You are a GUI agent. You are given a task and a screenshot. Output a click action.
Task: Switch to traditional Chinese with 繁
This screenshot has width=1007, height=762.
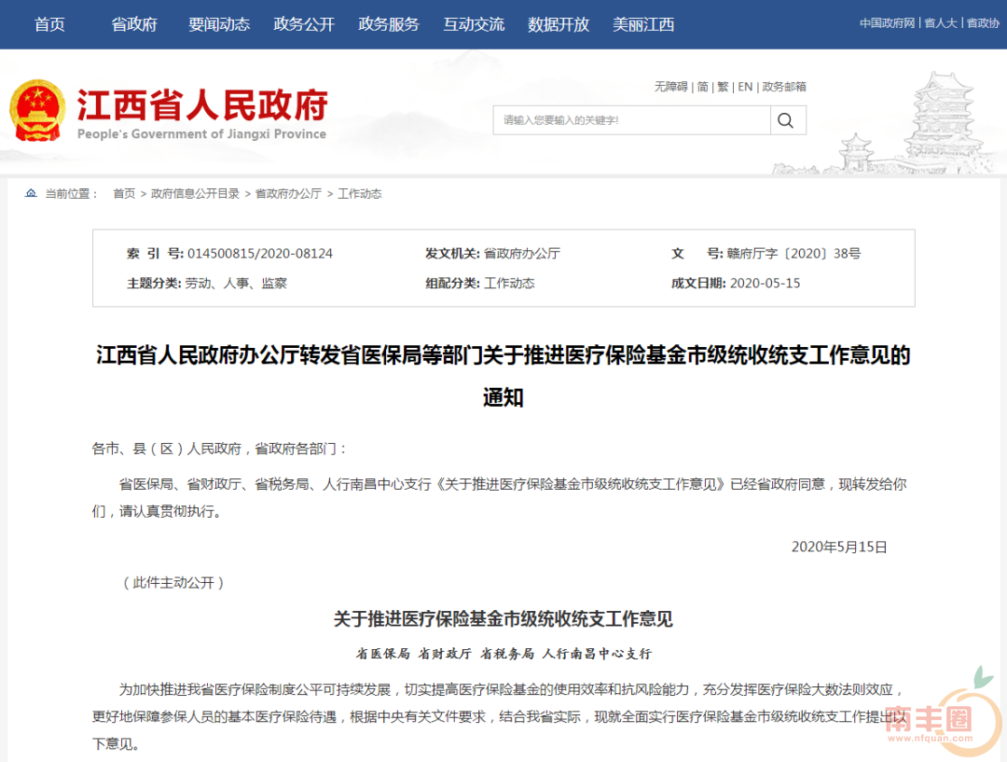point(723,87)
